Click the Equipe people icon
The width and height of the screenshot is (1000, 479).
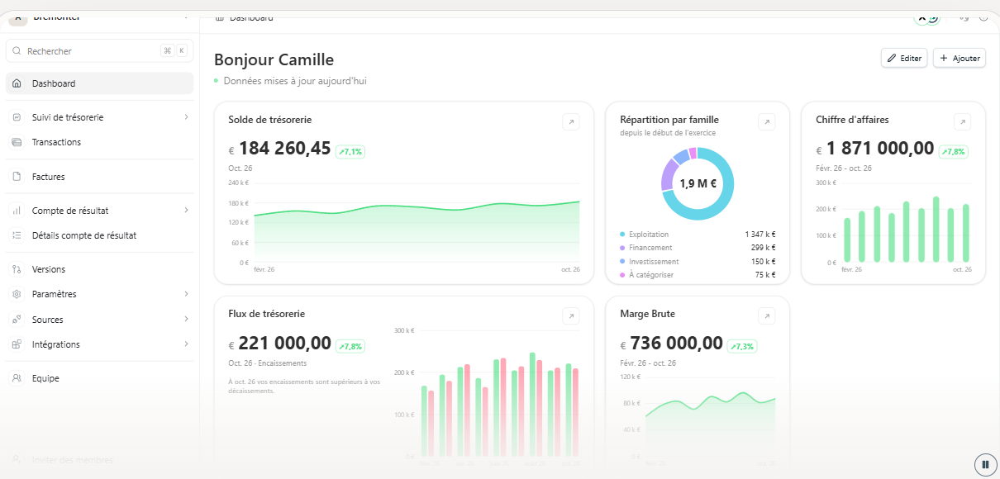coord(17,378)
